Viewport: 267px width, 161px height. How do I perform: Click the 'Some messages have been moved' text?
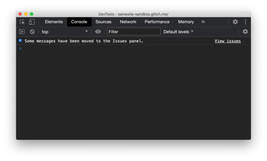pyautogui.click(x=84, y=41)
